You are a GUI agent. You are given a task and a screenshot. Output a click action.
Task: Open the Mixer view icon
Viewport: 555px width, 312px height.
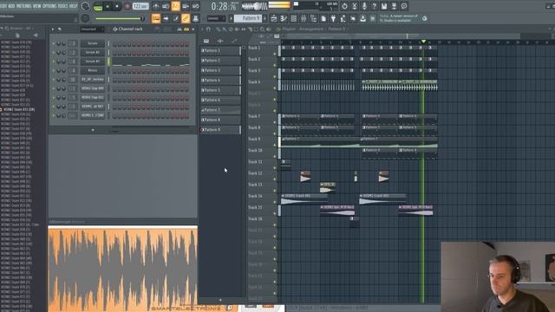click(304, 18)
